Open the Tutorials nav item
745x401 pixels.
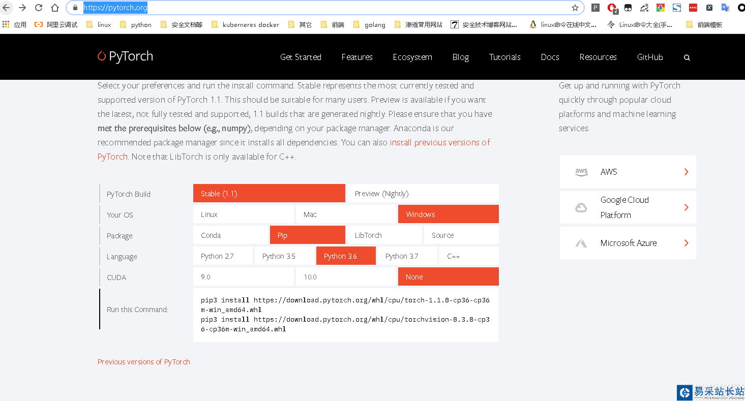point(505,57)
